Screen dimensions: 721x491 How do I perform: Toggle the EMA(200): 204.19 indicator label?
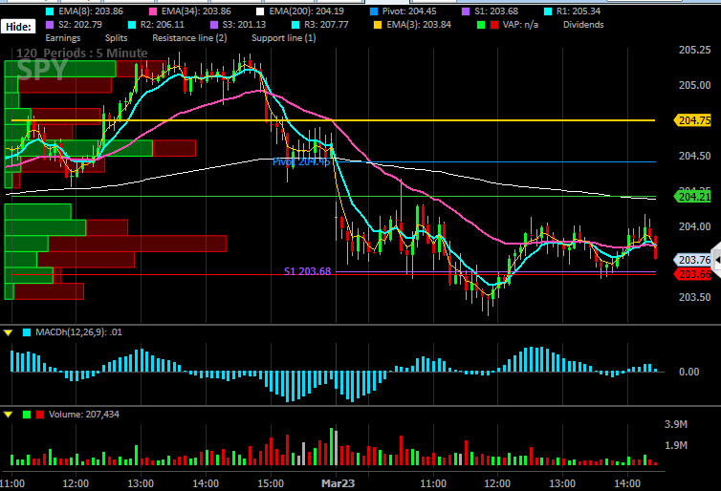[x=307, y=11]
